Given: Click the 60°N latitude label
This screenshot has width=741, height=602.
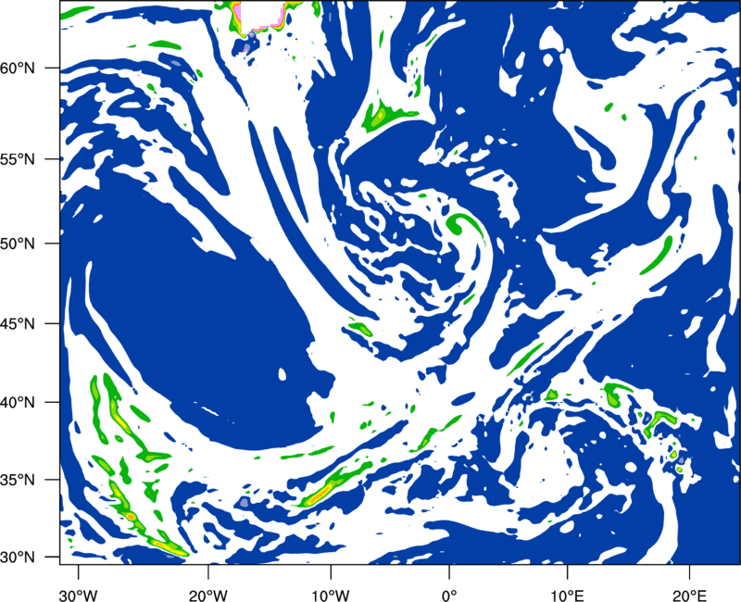Looking at the screenshot, I should [18, 69].
